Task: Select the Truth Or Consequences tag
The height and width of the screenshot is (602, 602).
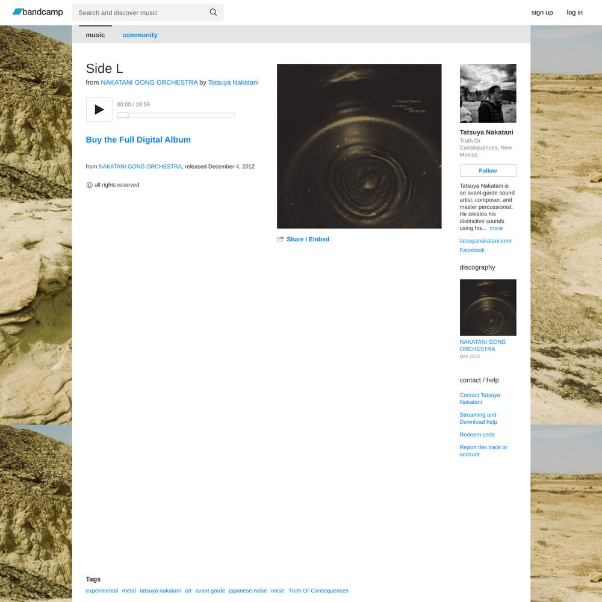Action: point(318,591)
